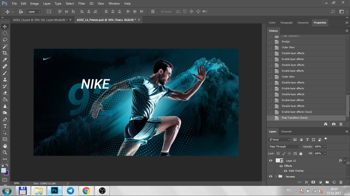
Task: Open the Filter menu
Action: tap(82, 4)
